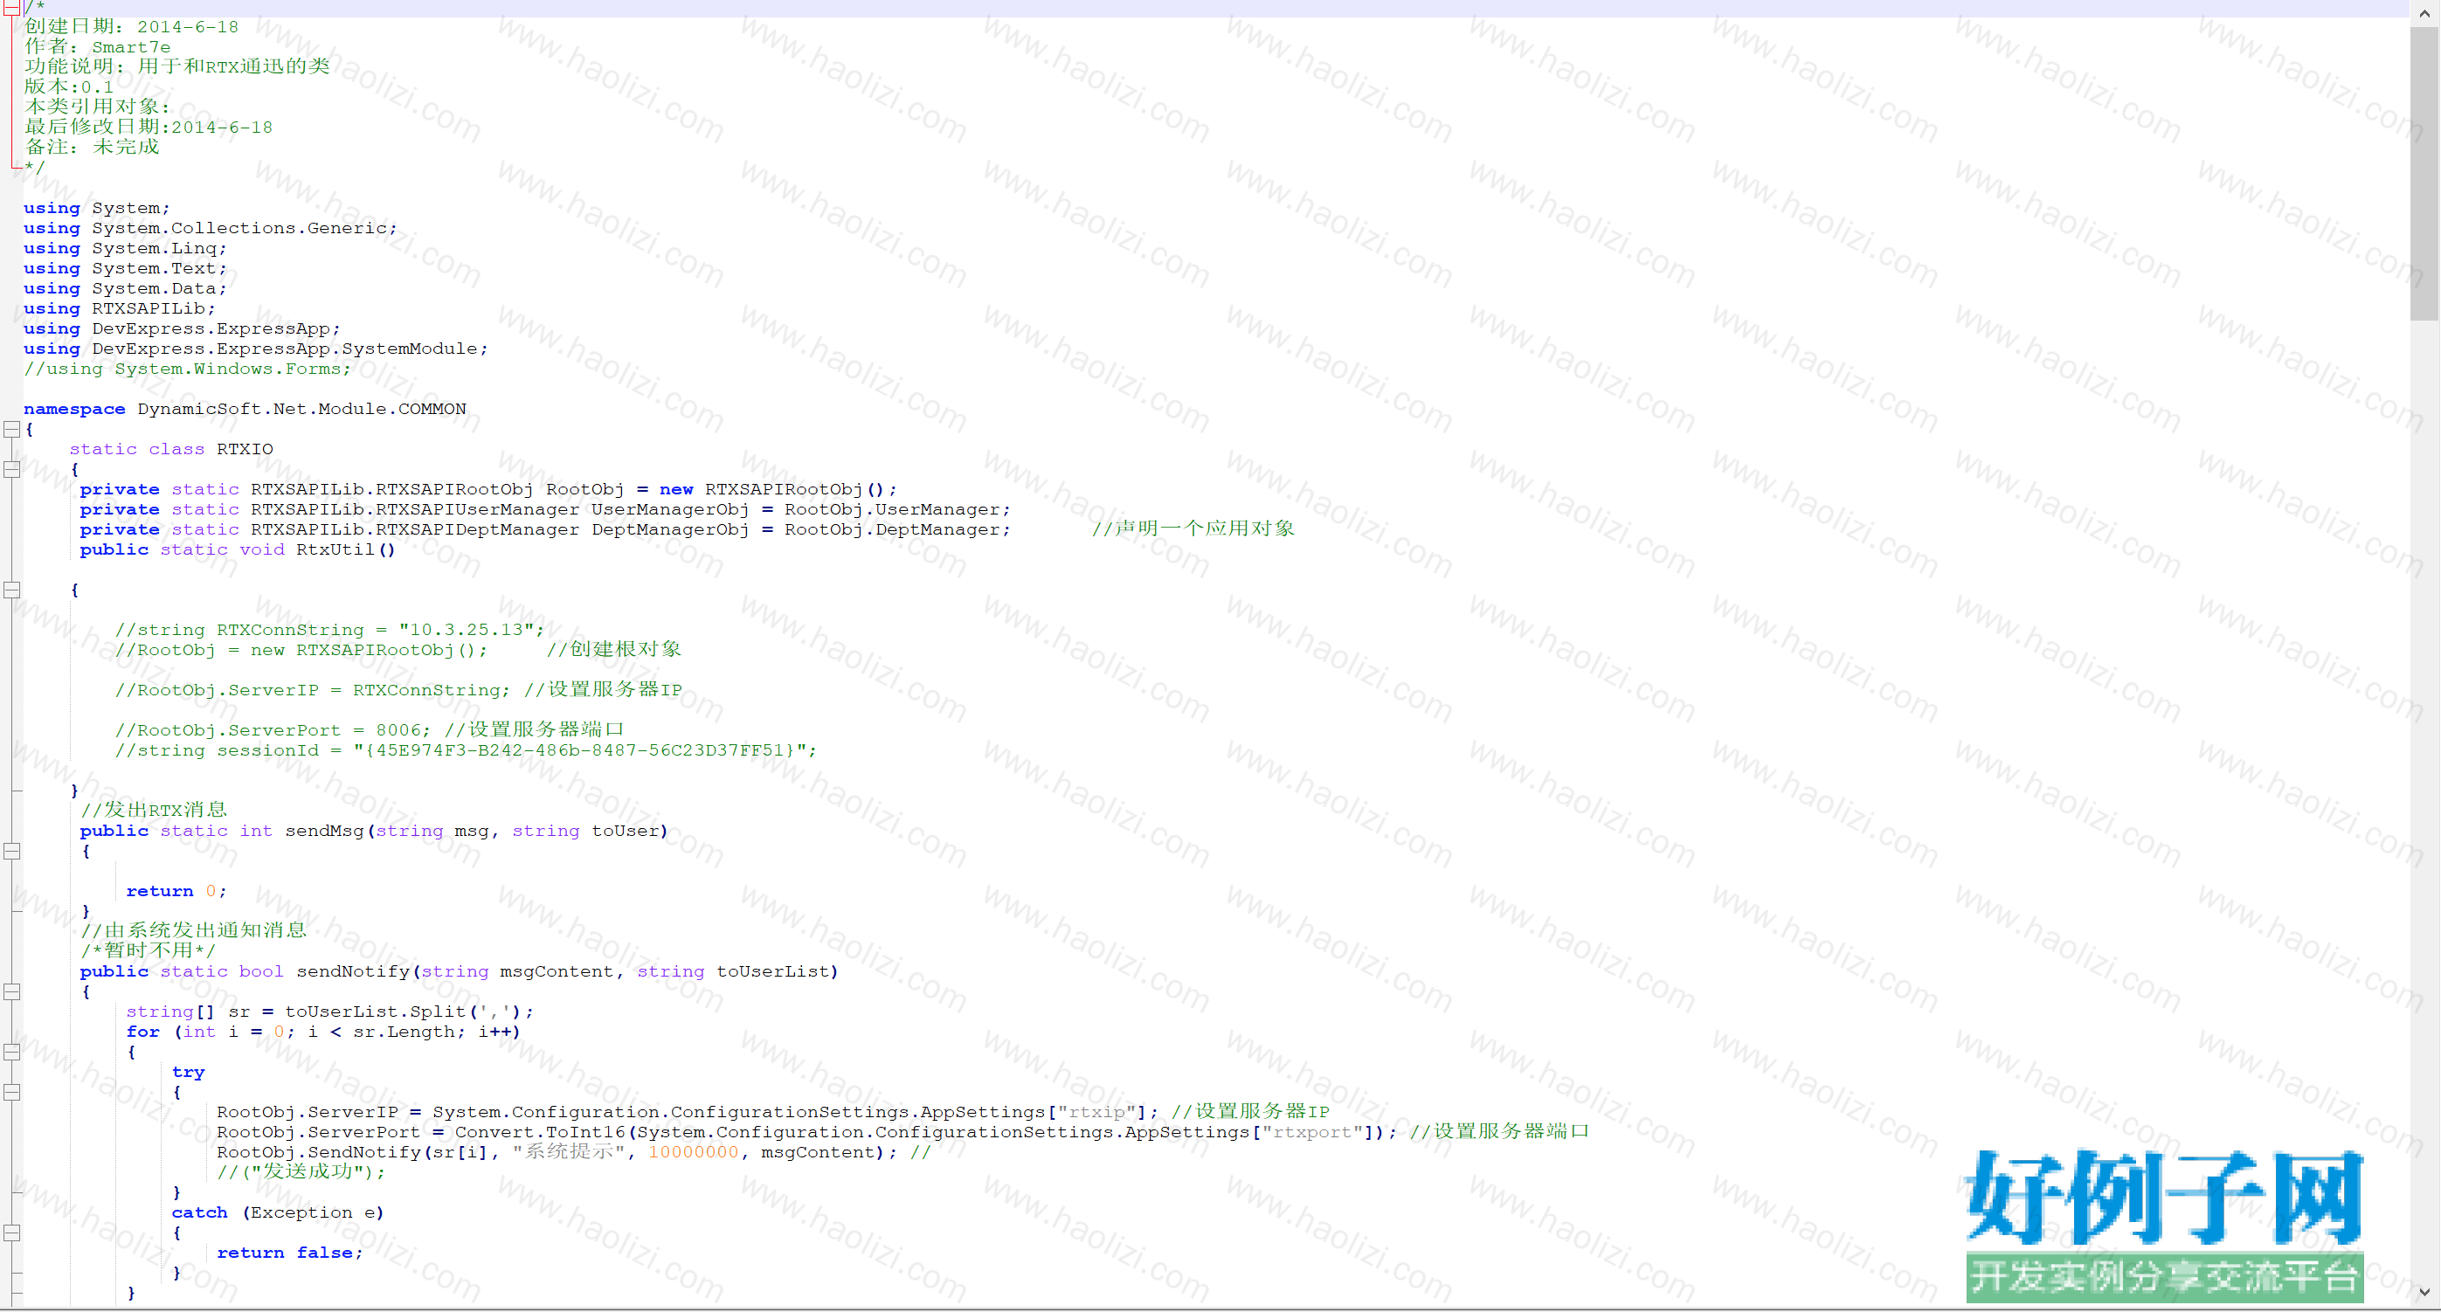This screenshot has width=2441, height=1312.
Task: Collapse the sendMsg method body fold marker
Action: 11,851
